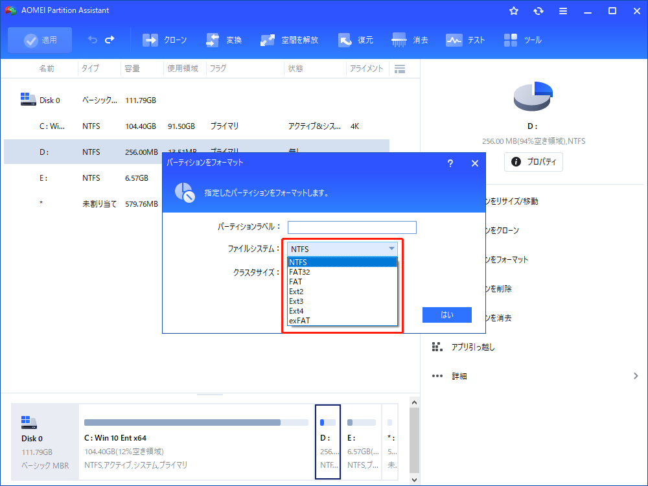Click the format partition option in sidebar

(507, 260)
